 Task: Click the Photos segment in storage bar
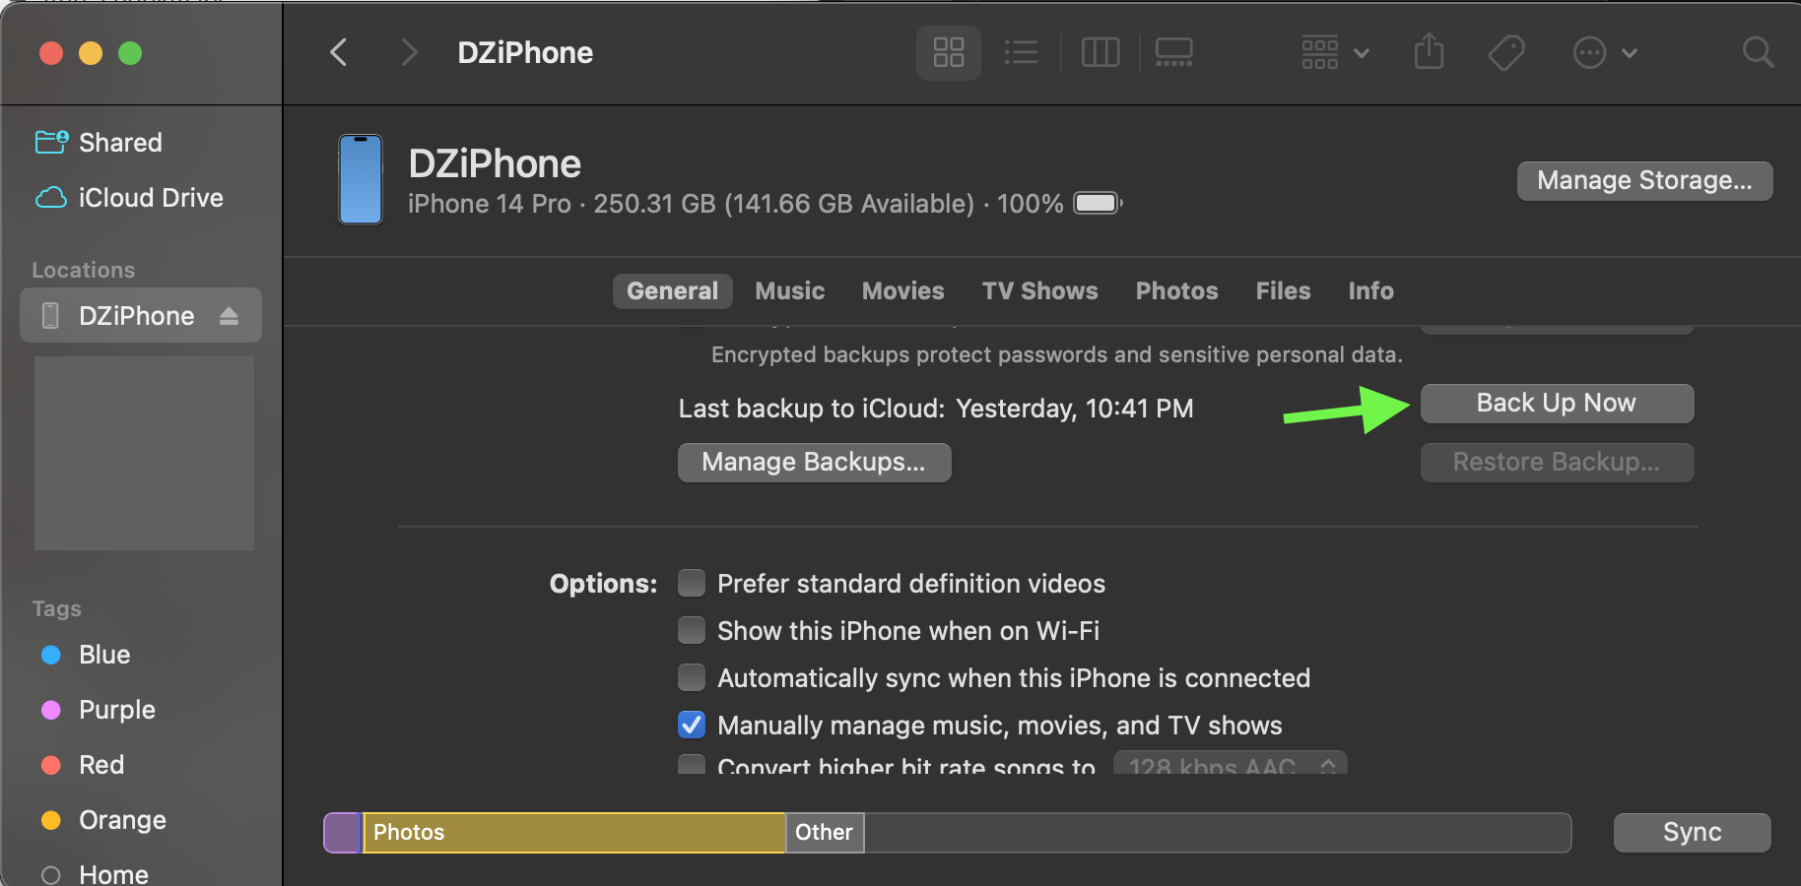[x=573, y=833]
